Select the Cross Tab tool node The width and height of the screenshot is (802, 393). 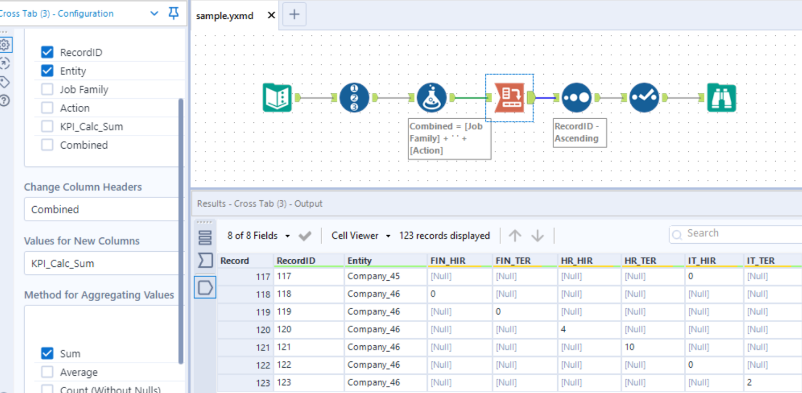[x=509, y=98]
